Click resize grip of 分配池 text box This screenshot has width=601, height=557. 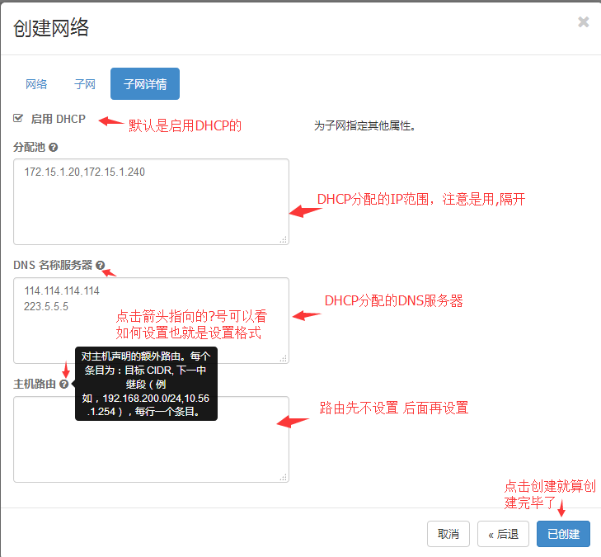(x=283, y=239)
